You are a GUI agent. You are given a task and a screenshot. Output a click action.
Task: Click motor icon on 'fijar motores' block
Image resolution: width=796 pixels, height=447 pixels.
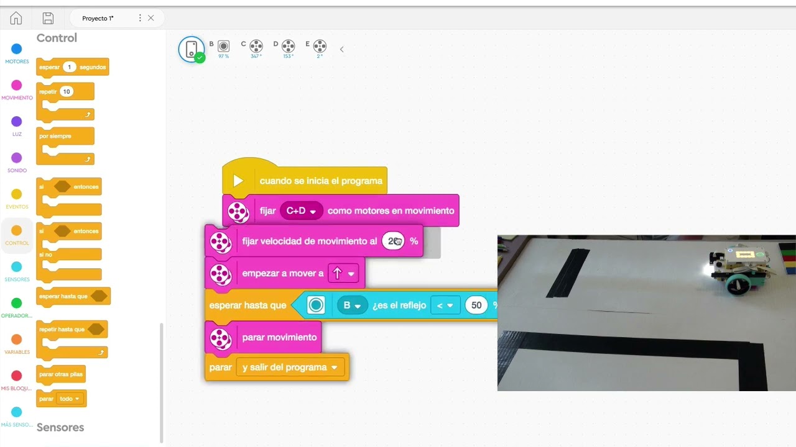pos(239,211)
